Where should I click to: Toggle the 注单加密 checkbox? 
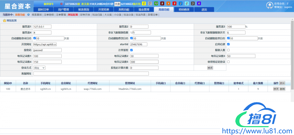click(x=132, y=50)
